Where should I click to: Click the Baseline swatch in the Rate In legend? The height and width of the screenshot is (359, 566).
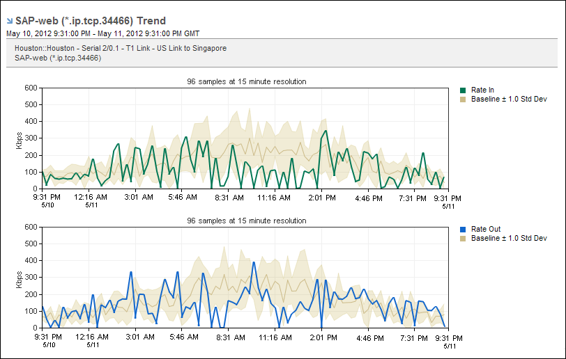[463, 99]
